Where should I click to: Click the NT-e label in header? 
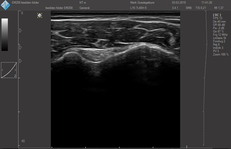[x=83, y=3]
